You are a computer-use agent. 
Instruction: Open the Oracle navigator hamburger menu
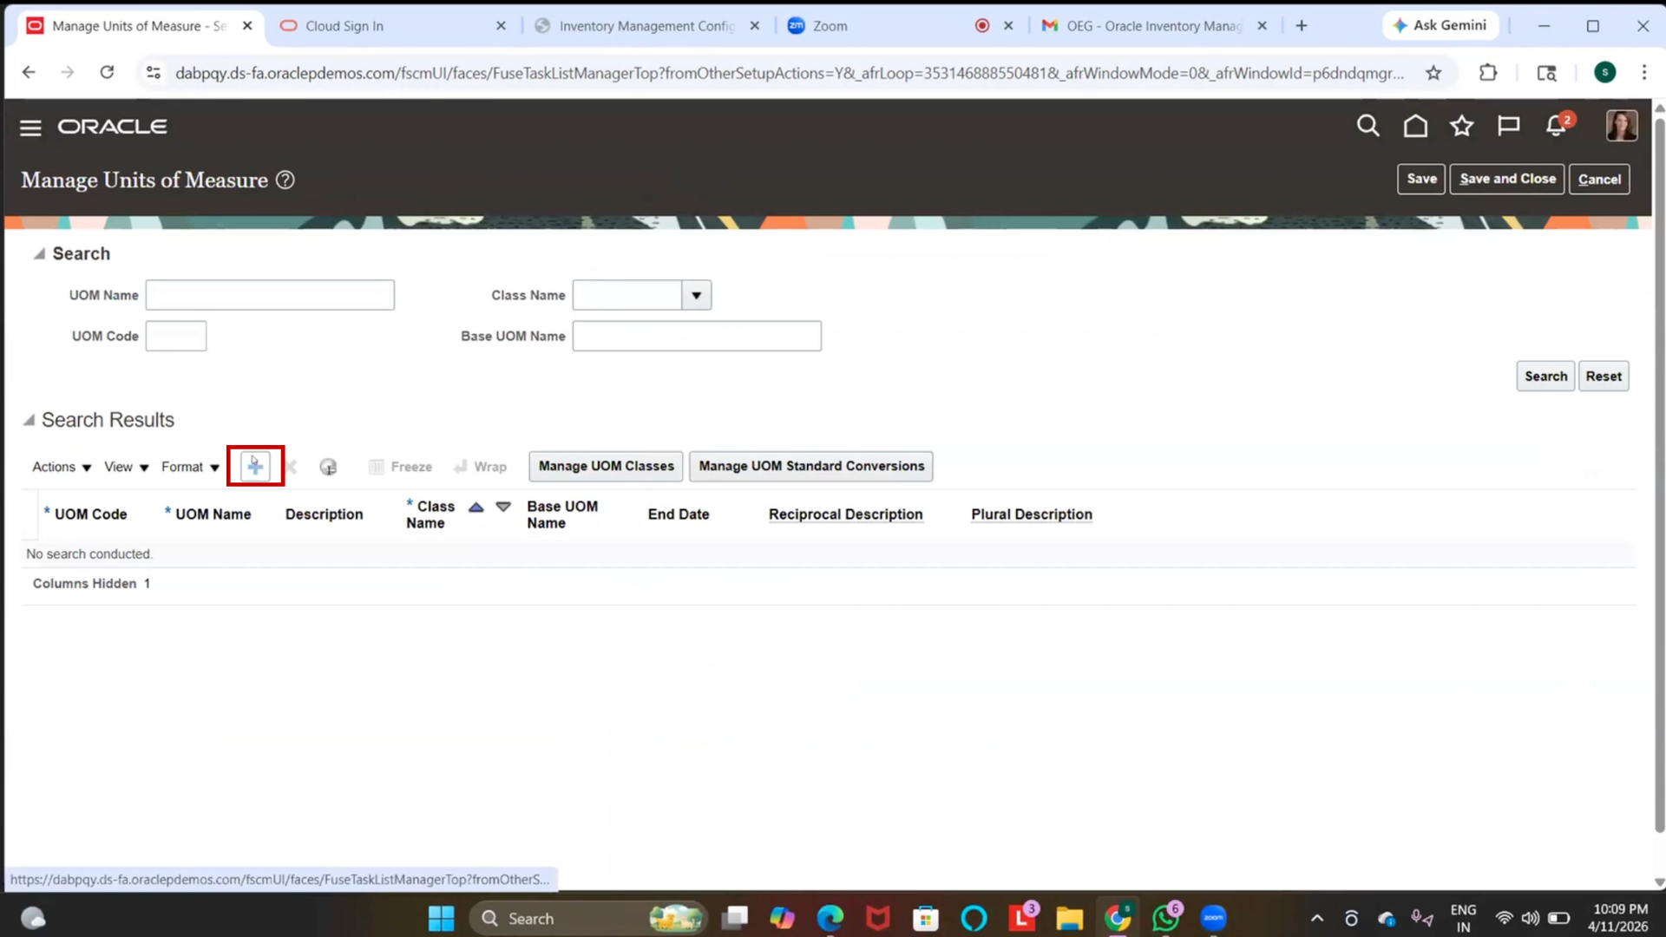[x=30, y=128]
